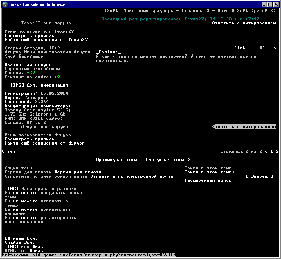Click 'Меню пользователя drugon' beside drugon name

(x=57, y=52)
